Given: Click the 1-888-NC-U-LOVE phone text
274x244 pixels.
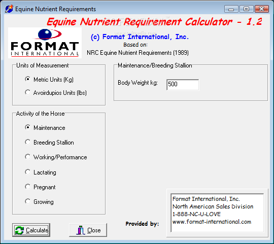Looking at the screenshot, I should click(196, 214).
